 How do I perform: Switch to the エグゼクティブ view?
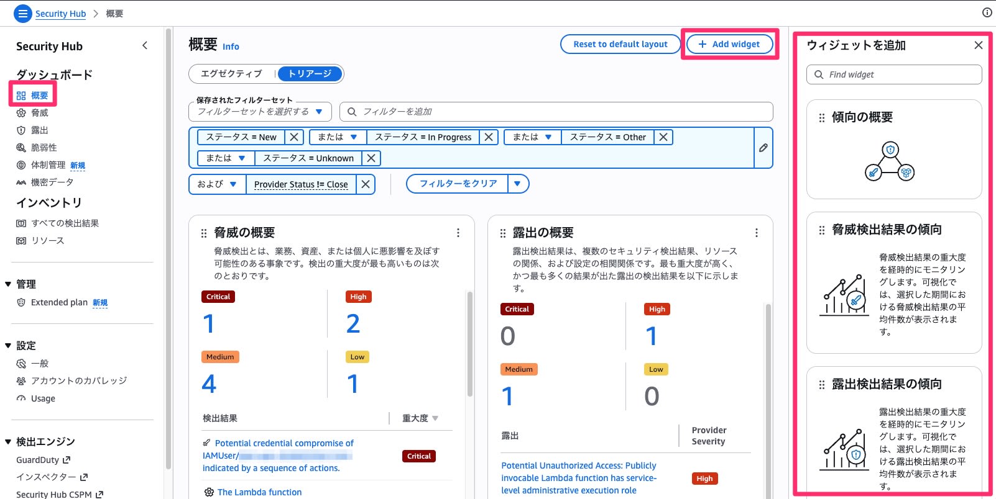tap(231, 74)
